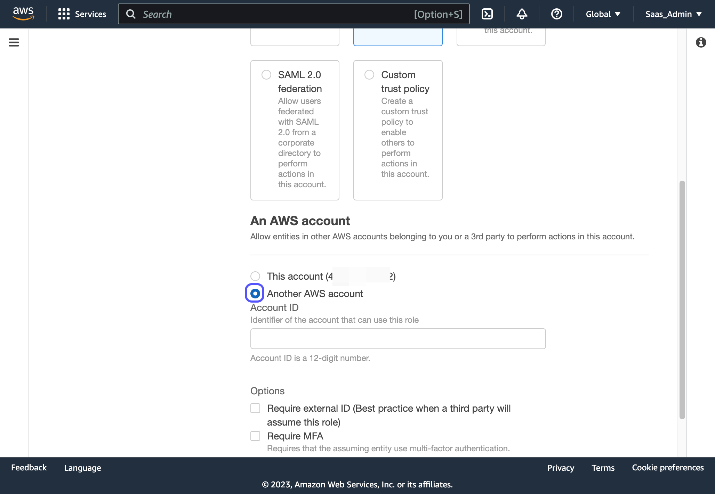The width and height of the screenshot is (715, 494).
Task: Check the Require MFA option
Action: pyautogui.click(x=255, y=436)
